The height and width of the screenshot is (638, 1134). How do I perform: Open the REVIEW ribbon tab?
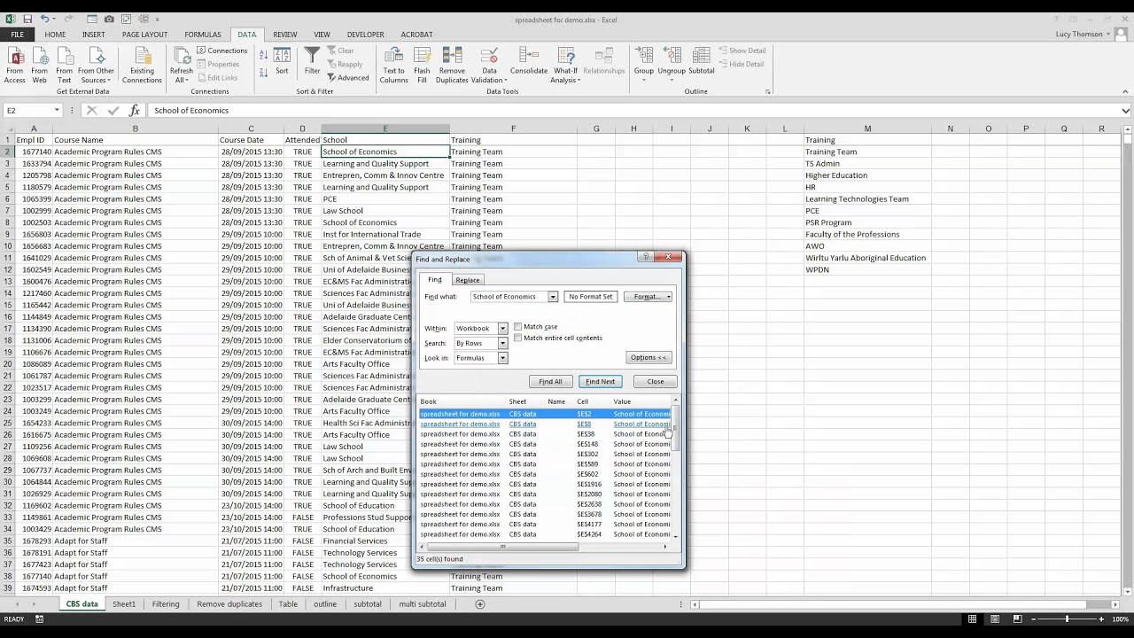click(x=285, y=35)
